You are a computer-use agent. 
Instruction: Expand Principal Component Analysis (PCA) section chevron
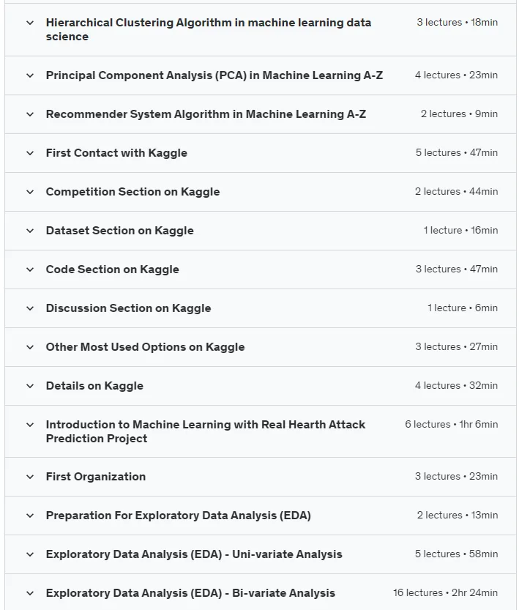pos(30,75)
